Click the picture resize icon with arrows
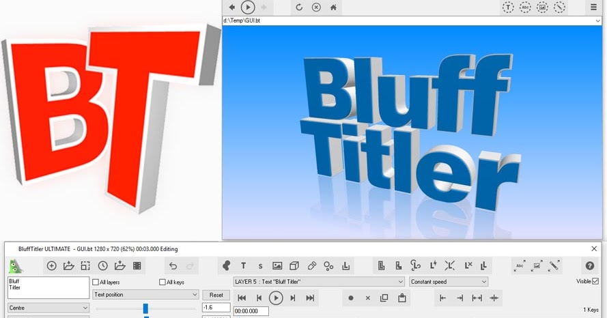Image resolution: width=607 pixels, height=318 pixels. (537, 265)
